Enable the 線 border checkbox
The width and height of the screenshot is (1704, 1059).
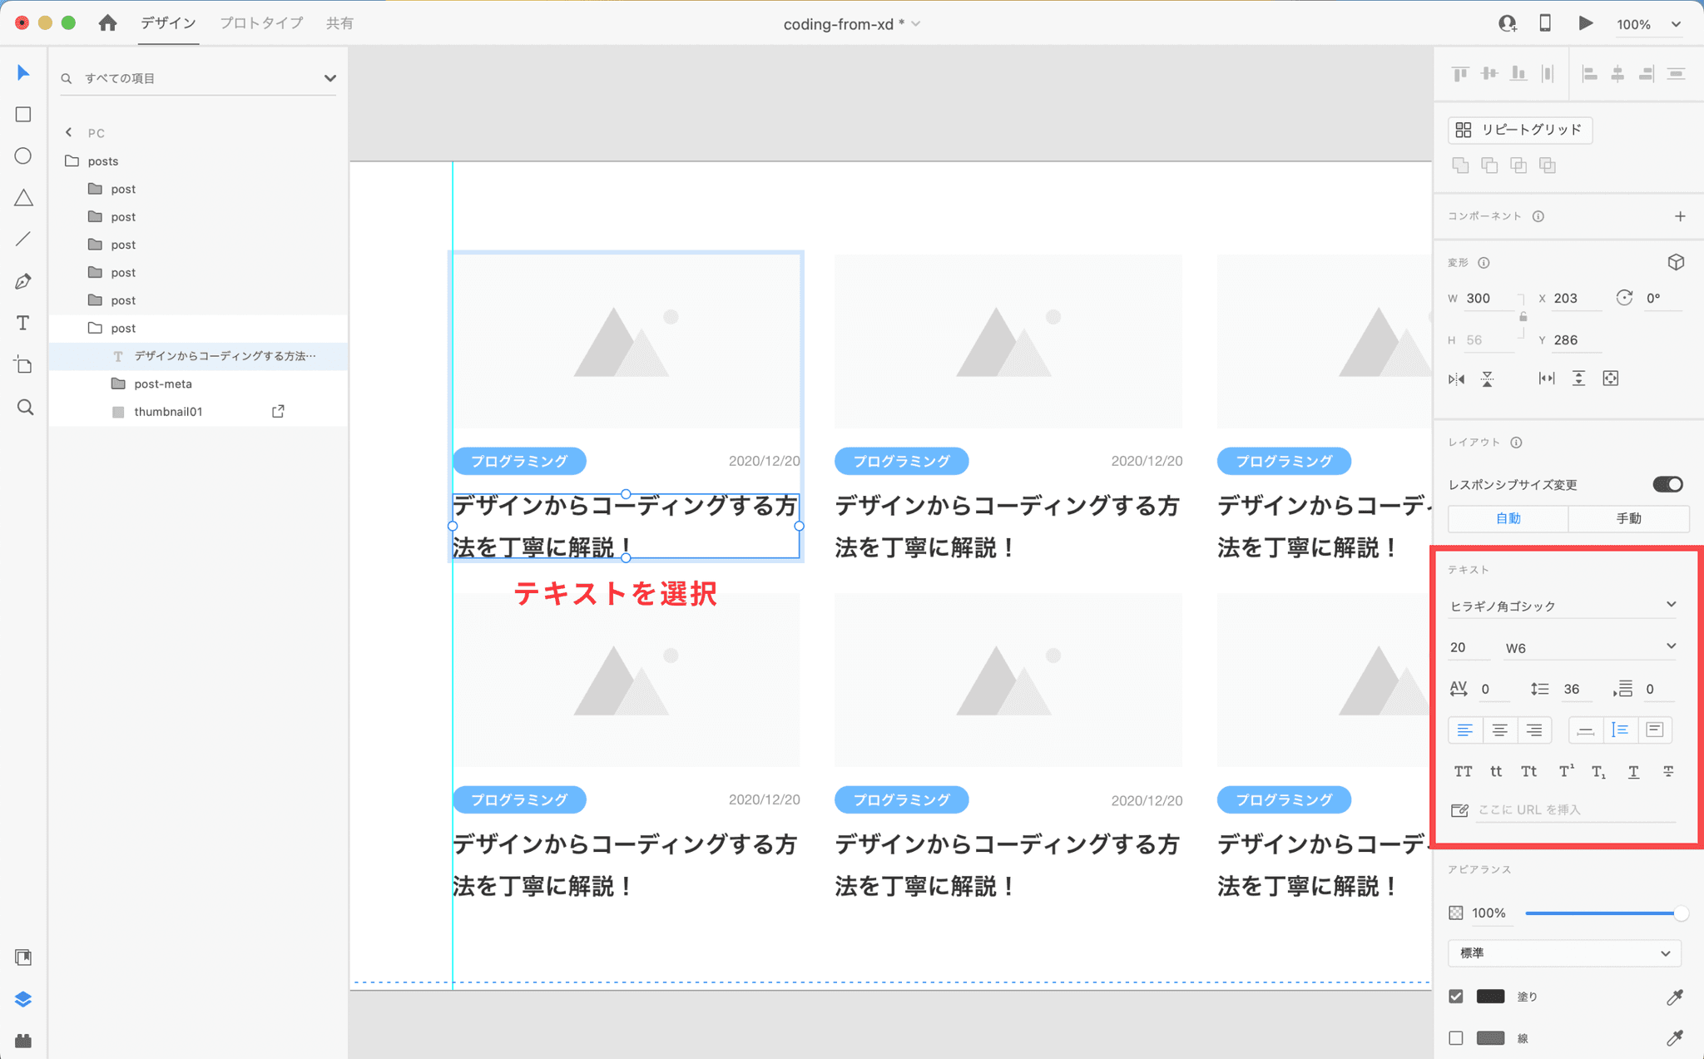tap(1456, 1038)
